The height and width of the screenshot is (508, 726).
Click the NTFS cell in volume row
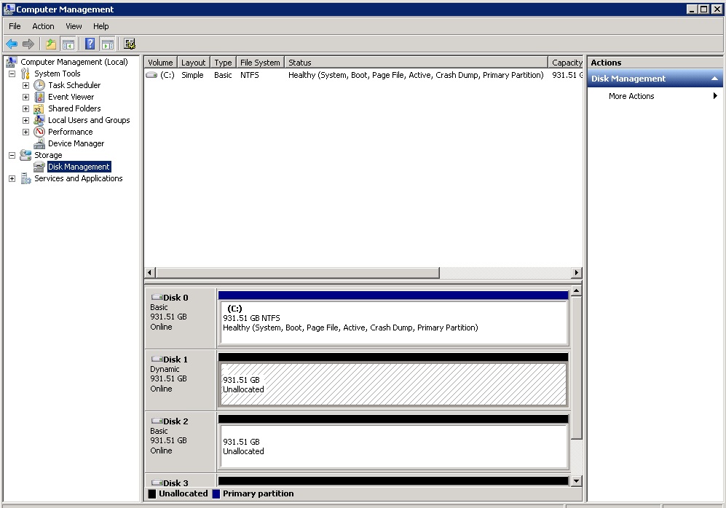[250, 75]
